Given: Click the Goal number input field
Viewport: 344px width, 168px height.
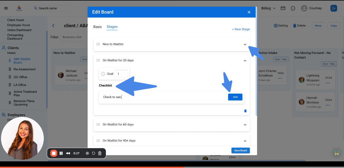Looking at the screenshot, I should pos(121,74).
